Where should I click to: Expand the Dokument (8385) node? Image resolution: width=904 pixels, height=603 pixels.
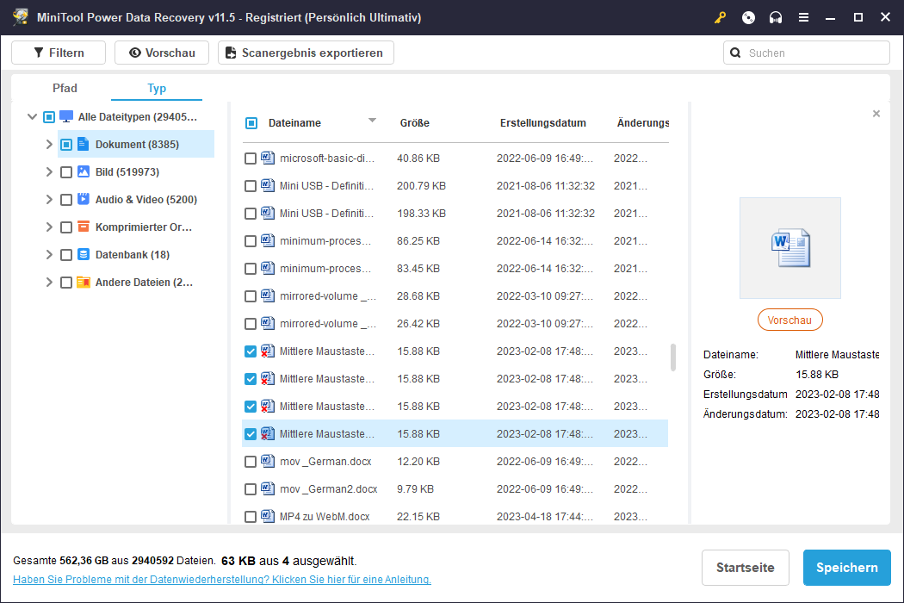click(x=49, y=144)
